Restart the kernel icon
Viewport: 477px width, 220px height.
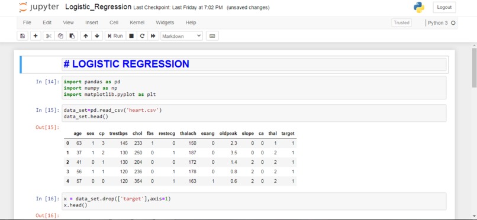[x=142, y=36]
